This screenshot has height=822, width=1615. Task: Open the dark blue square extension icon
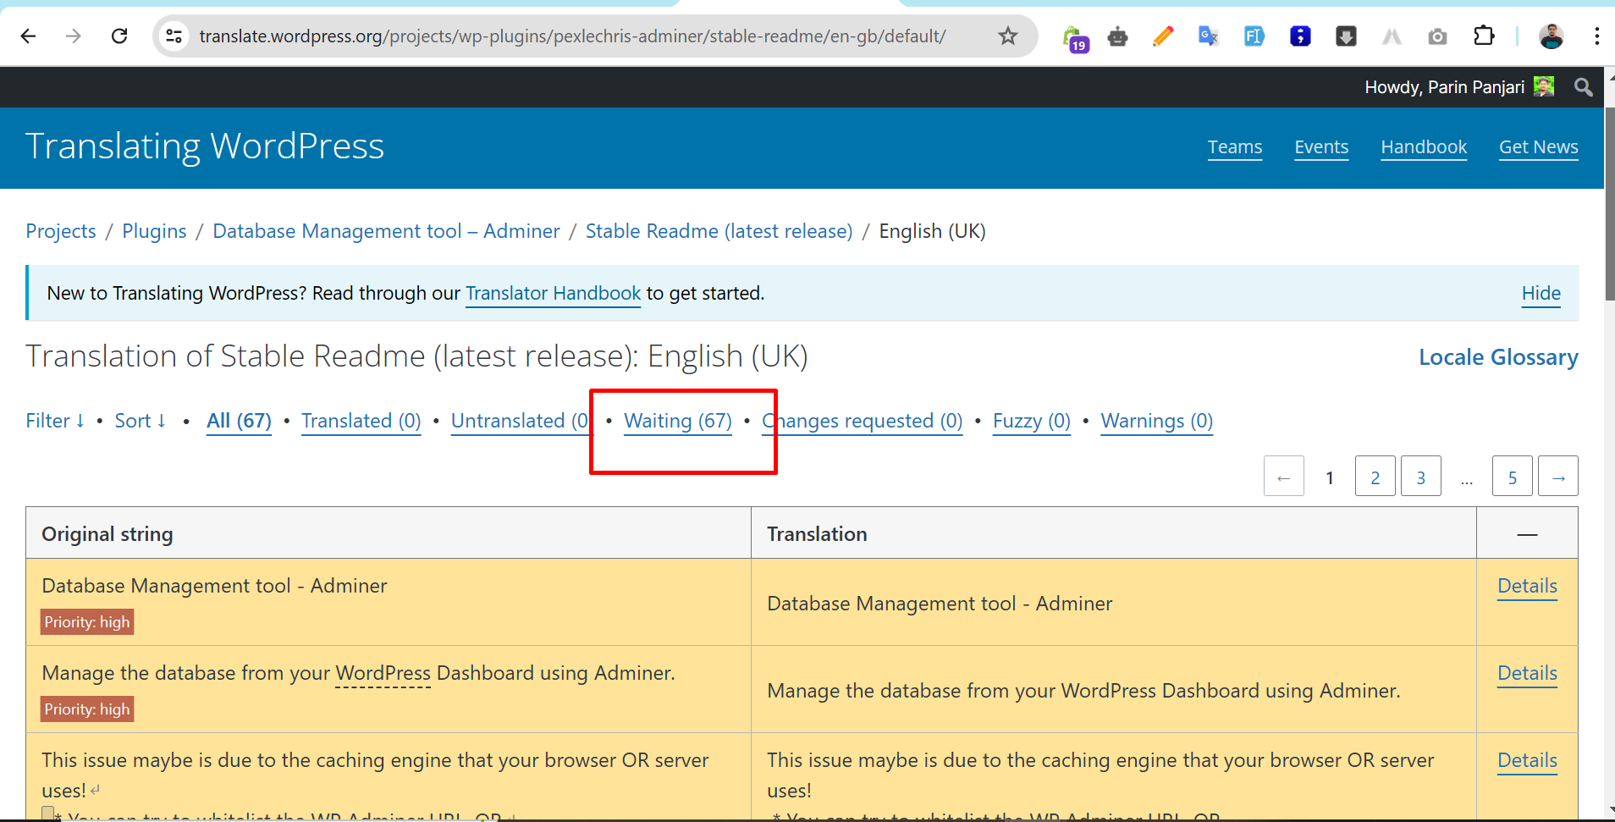tap(1300, 36)
